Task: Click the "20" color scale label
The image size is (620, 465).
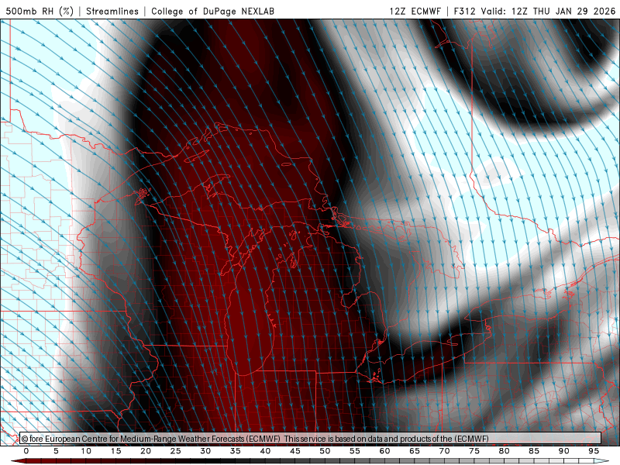Action: pos(146,451)
